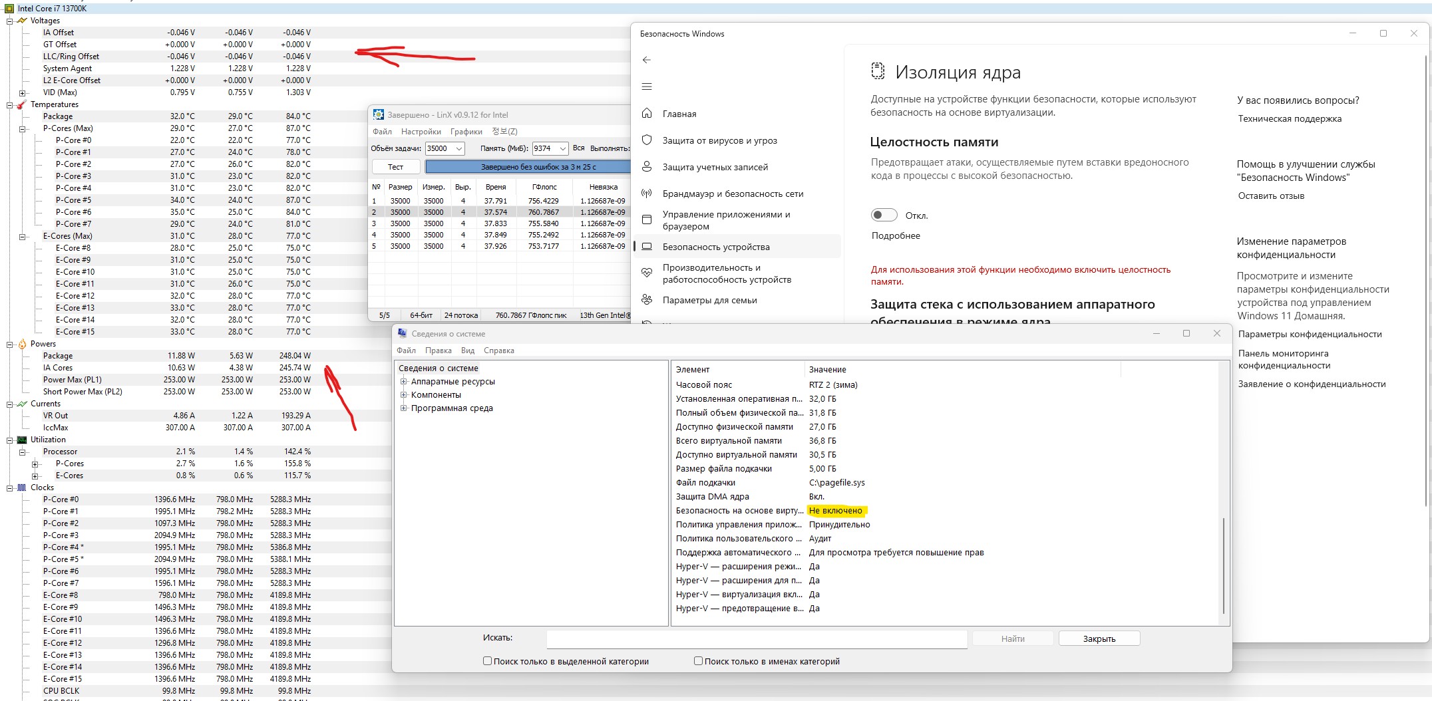Expand Компоненты in system info tree
Screen dimensions: 1432x701
point(403,394)
